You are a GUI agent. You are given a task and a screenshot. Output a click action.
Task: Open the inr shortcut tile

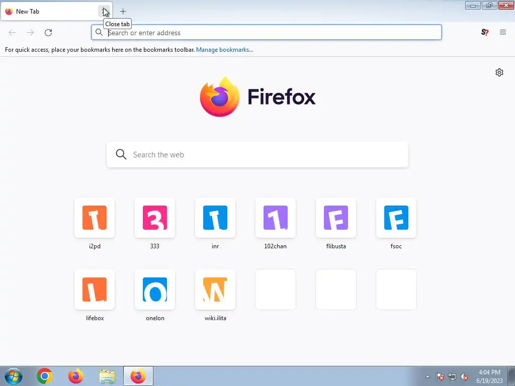coord(215,218)
